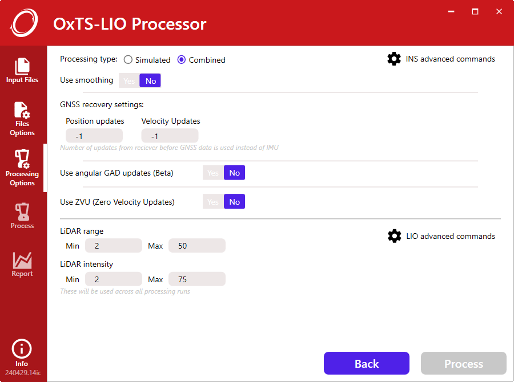Click the version number 240429.14ic

coord(23,373)
